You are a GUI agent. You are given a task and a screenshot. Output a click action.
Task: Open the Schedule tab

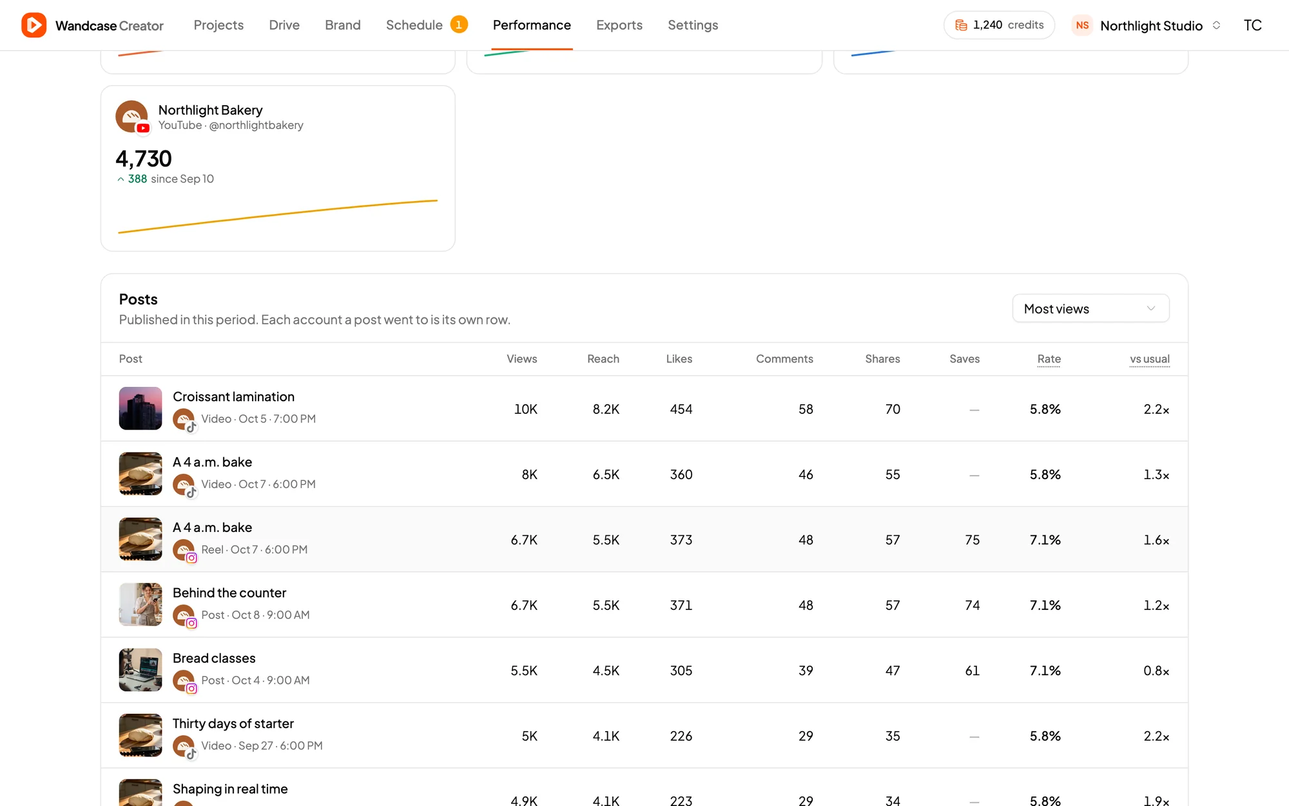414,25
